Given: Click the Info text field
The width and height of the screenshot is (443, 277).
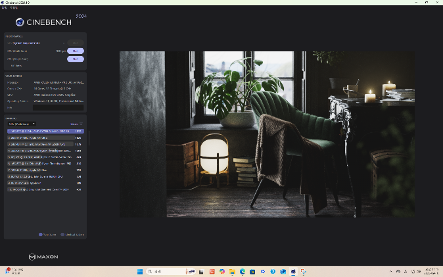Looking at the screenshot, I should point(58,108).
